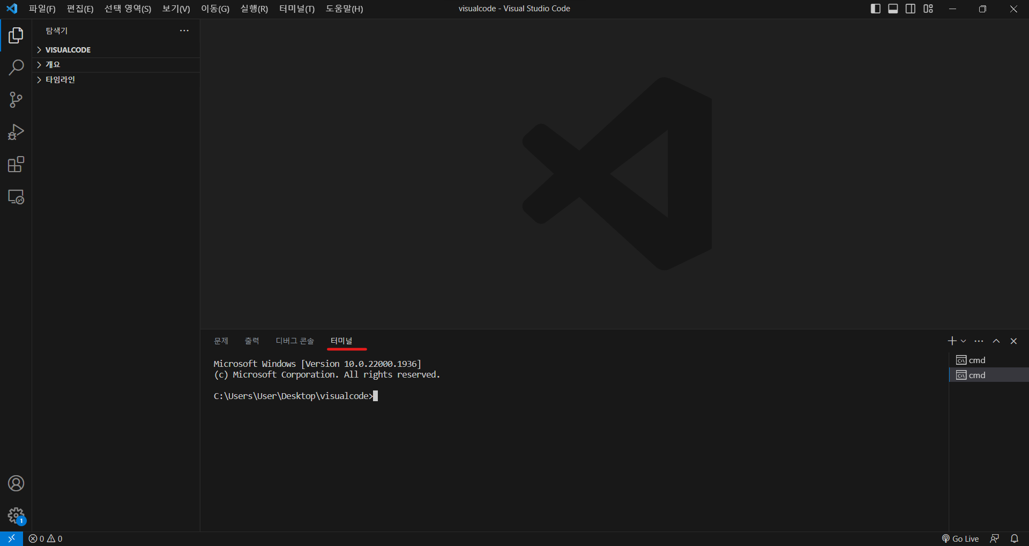Screen dimensions: 1029x546
Task: Open the 보기(V) menu
Action: (x=176, y=9)
